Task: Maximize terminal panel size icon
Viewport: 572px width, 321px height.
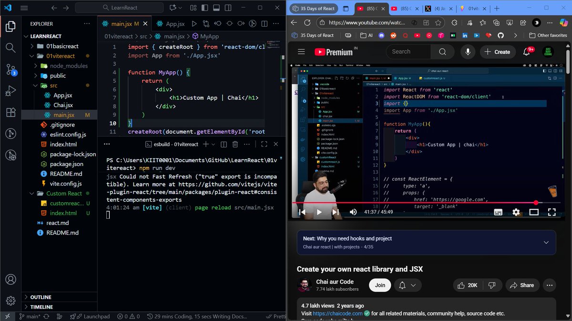Action: tap(264, 144)
